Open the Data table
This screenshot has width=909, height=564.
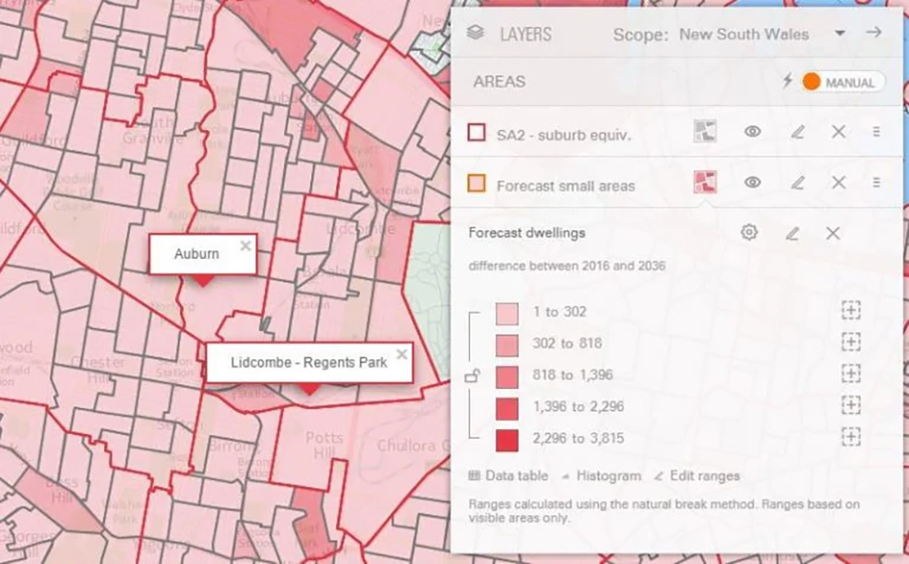click(x=508, y=476)
